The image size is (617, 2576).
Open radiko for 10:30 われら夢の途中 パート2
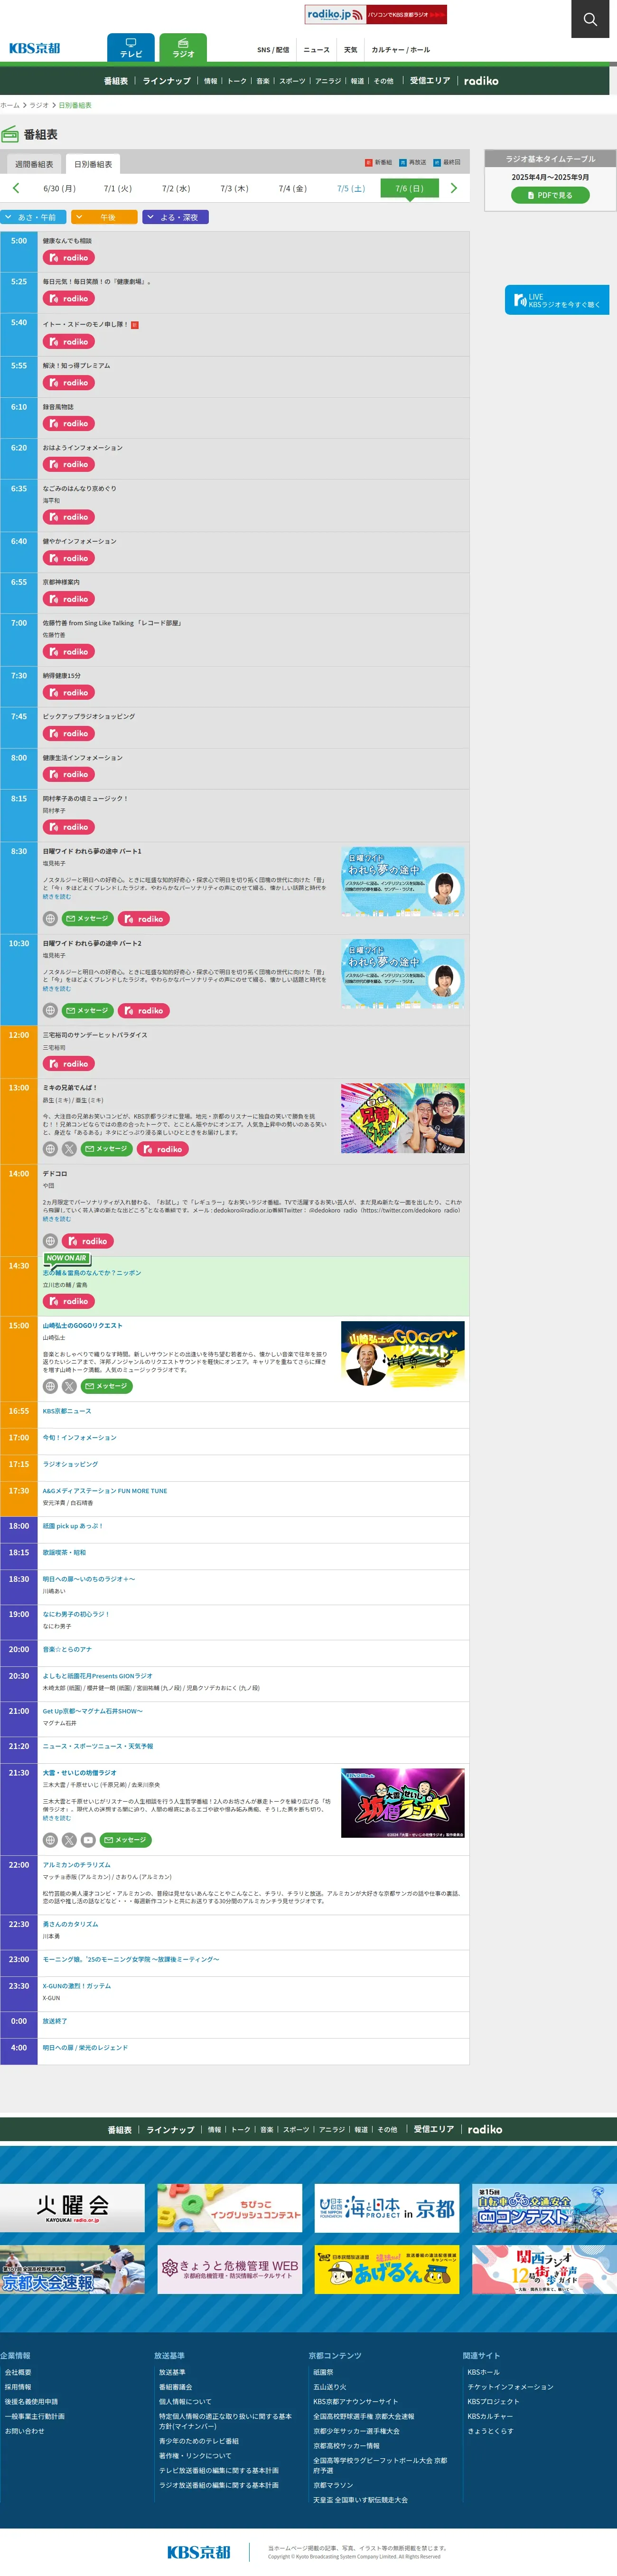pos(143,1011)
